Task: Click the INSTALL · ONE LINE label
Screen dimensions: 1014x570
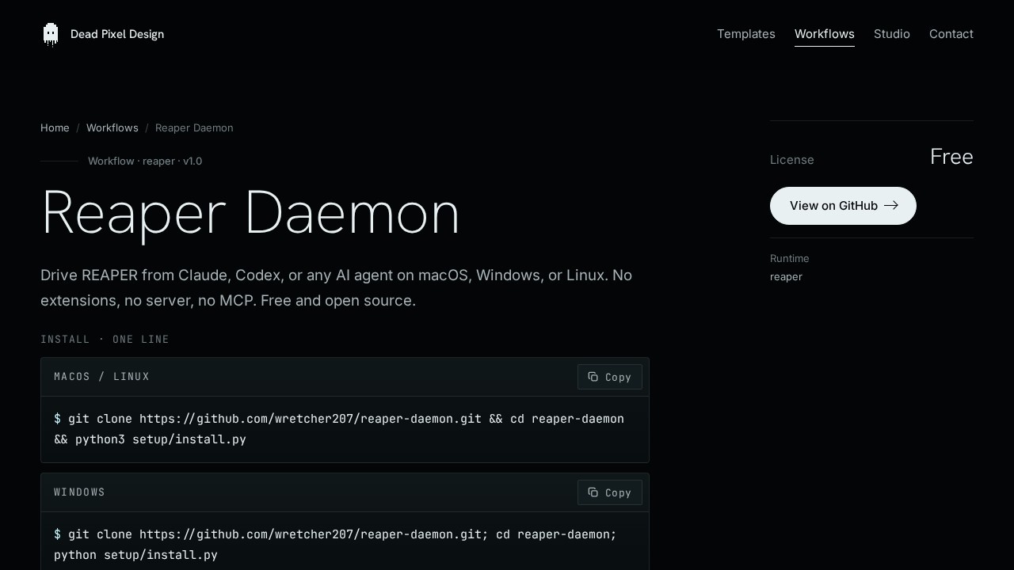Action: click(105, 339)
